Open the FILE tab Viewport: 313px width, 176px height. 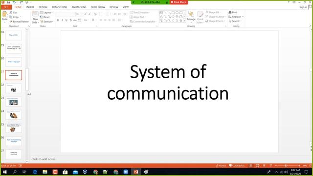tap(6, 7)
